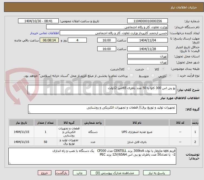Image resolution: width=204 pixels, height=180 pixels.
Task: Click تجهیزات تولید و توزیع برق group cell
Action: tap(69, 142)
